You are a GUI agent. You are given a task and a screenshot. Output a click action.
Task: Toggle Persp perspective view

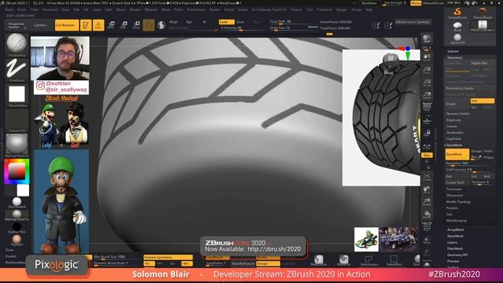(427, 108)
